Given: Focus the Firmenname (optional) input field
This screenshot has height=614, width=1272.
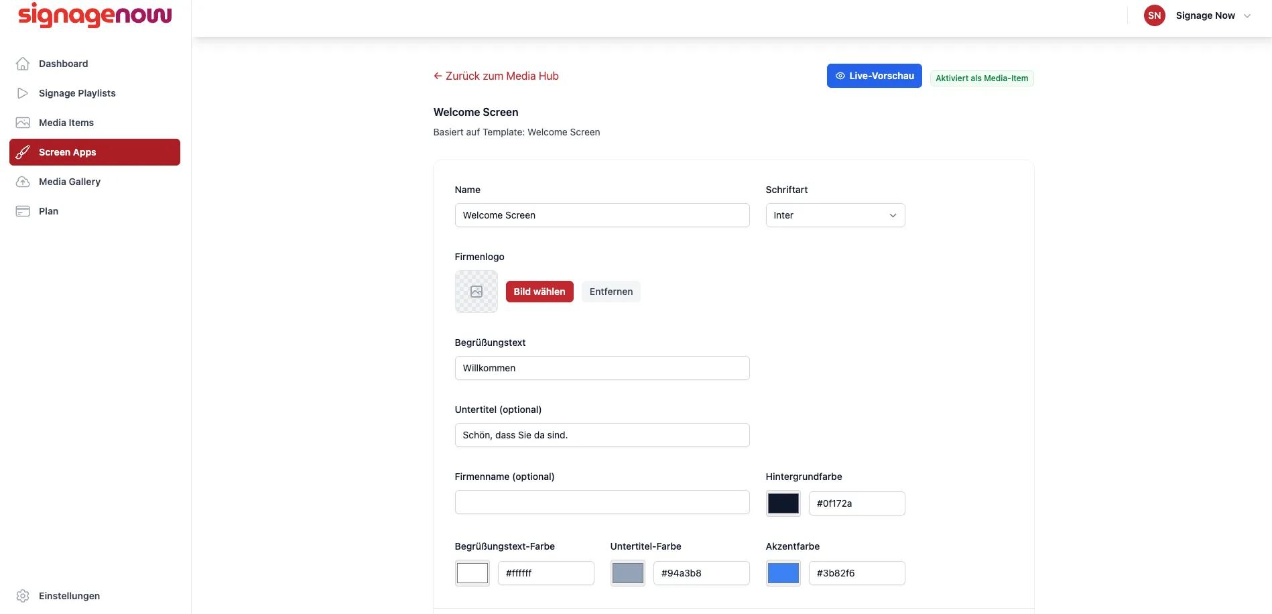Looking at the screenshot, I should (x=602, y=502).
